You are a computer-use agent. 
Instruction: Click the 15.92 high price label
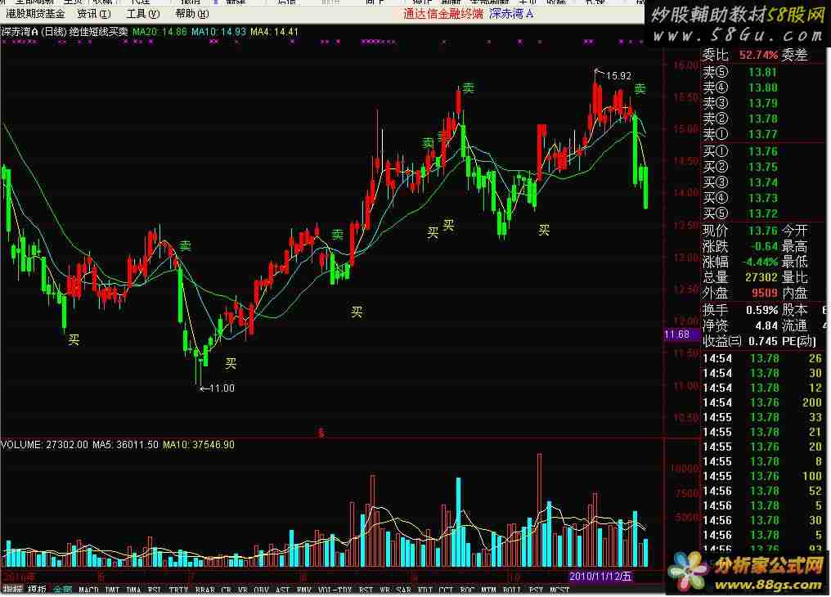pos(619,76)
